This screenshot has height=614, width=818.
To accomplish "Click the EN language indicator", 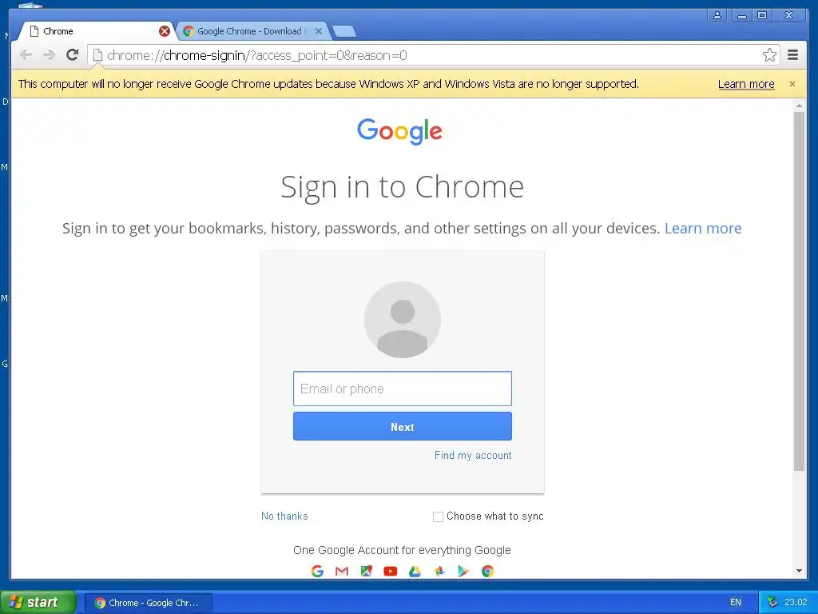I will tap(736, 603).
